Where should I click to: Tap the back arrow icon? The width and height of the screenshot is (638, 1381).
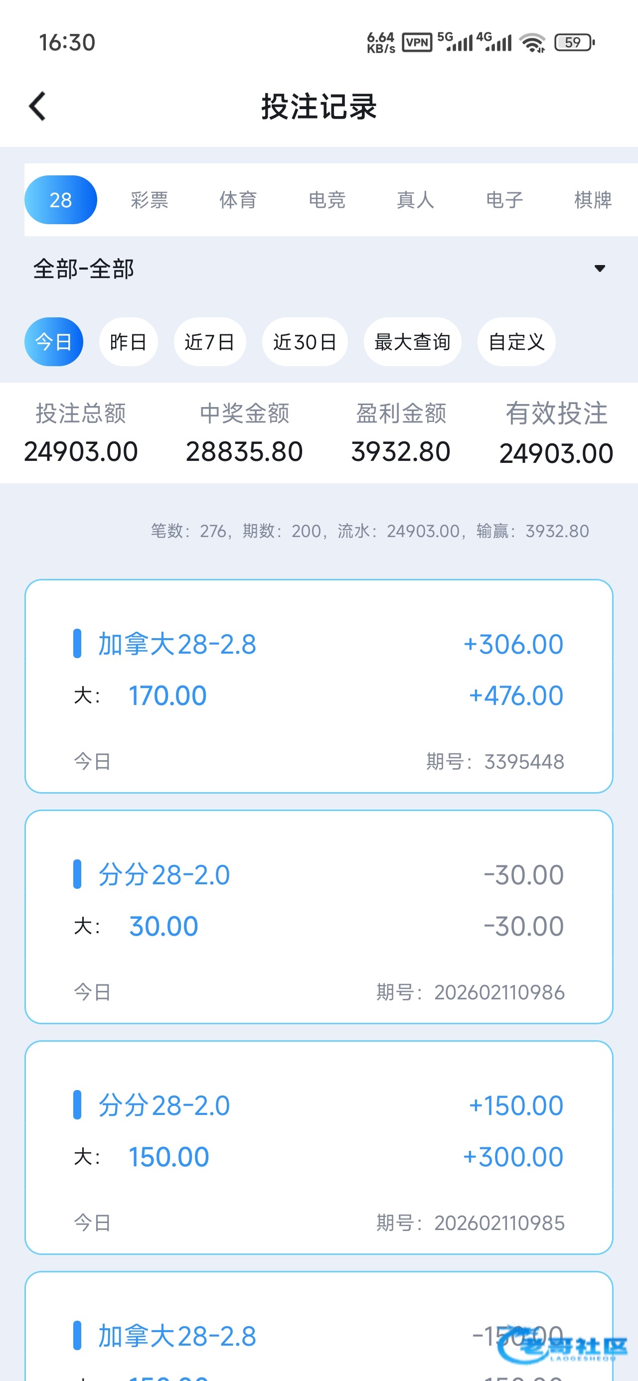tap(37, 106)
